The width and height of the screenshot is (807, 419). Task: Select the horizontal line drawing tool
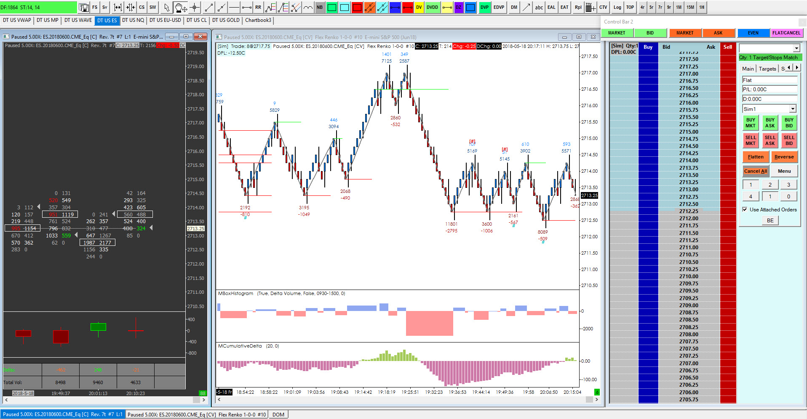point(234,7)
